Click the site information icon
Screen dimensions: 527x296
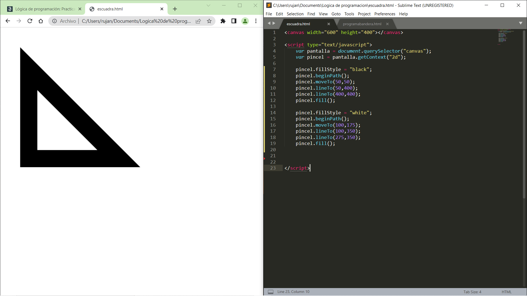pos(55,21)
